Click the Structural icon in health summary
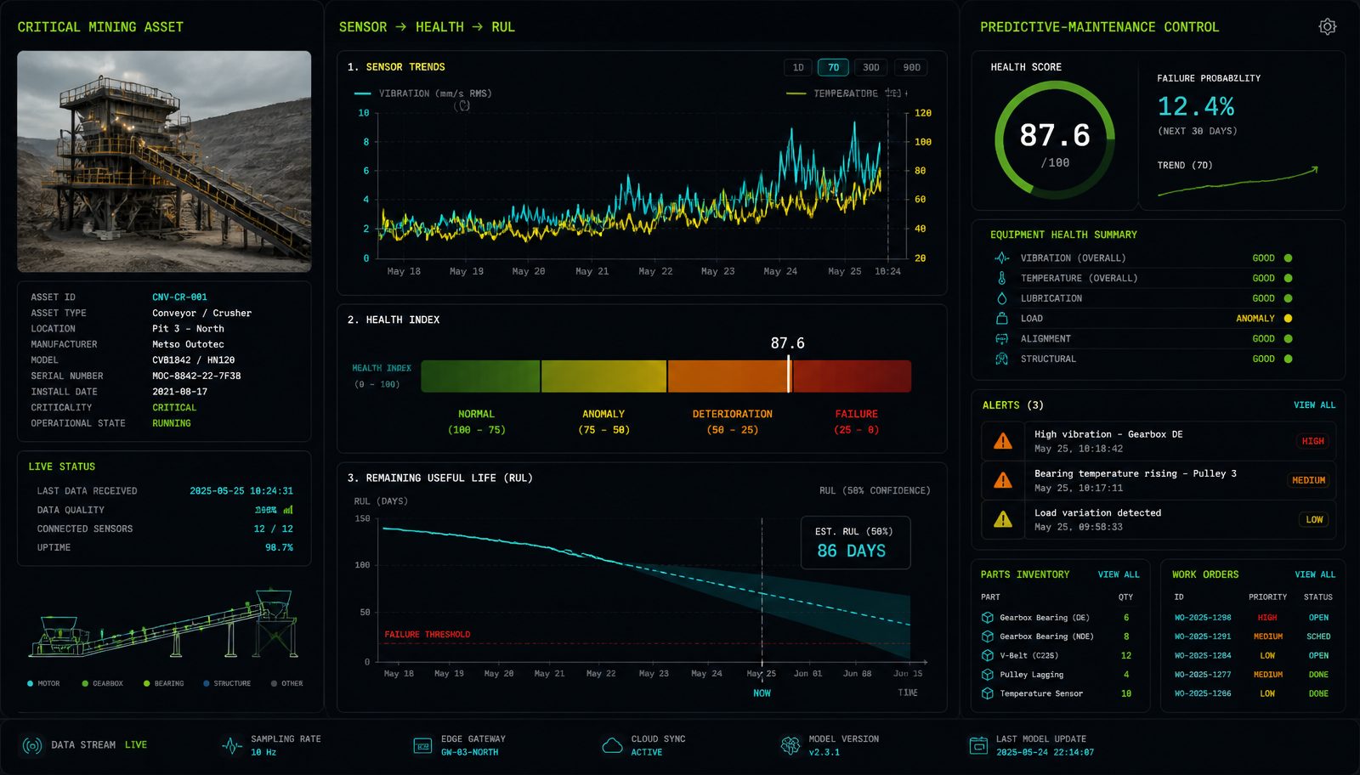 point(1001,359)
